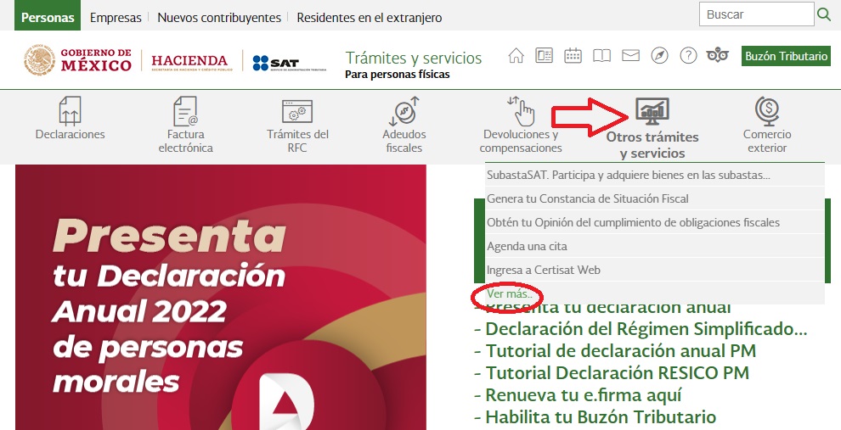
Task: Type in the Buscar search field
Action: pos(755,14)
